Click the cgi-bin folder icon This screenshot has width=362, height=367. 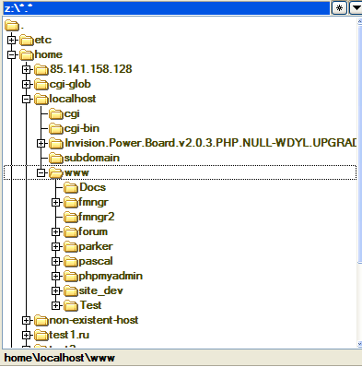click(x=56, y=128)
